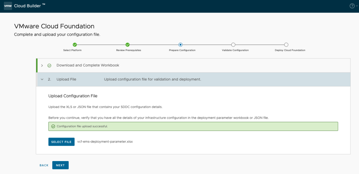Click the Upload File section title
This screenshot has width=359, height=174.
click(x=66, y=79)
